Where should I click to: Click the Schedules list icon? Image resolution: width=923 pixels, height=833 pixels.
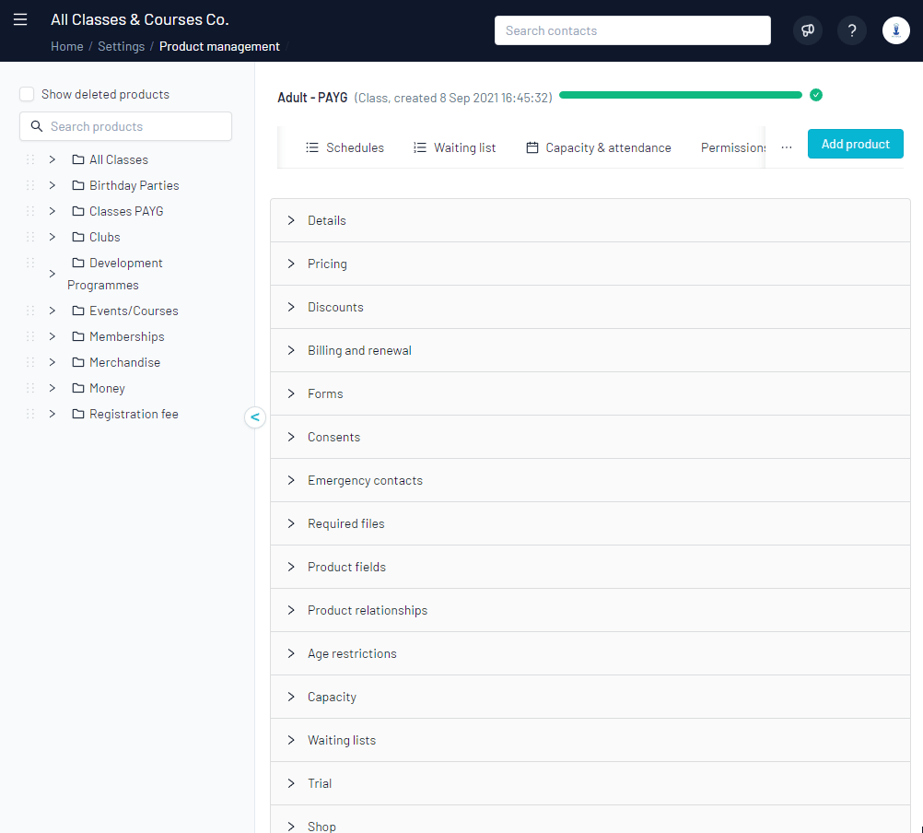coord(310,147)
